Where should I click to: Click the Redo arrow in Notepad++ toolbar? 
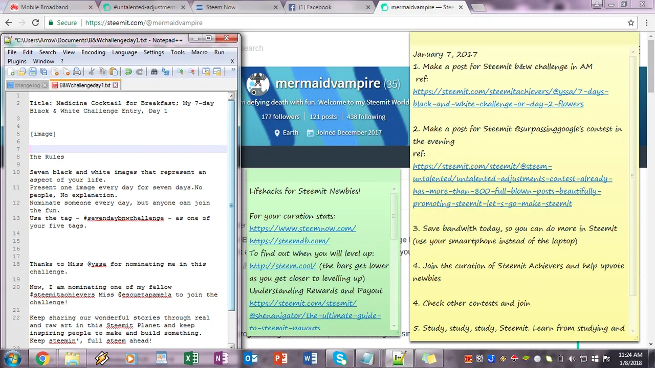point(139,72)
